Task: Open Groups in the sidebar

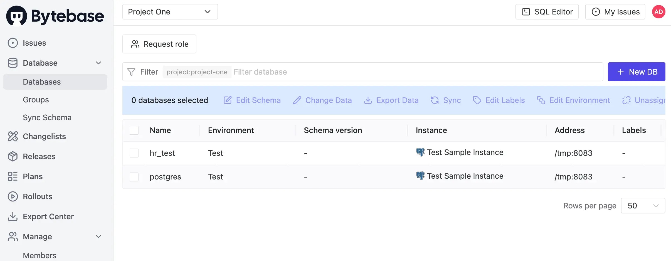Action: pyautogui.click(x=36, y=100)
